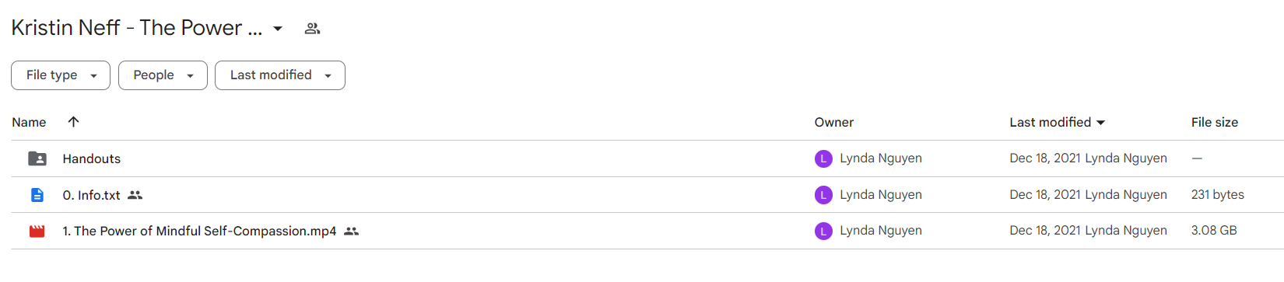This screenshot has height=282, width=1284.
Task: Open the Last modified filter dropdown
Action: pyautogui.click(x=280, y=75)
